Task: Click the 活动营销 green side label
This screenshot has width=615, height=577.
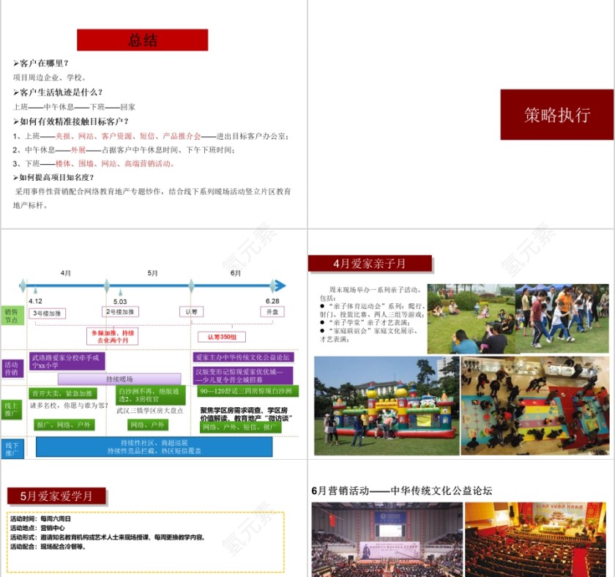Action: (11, 368)
